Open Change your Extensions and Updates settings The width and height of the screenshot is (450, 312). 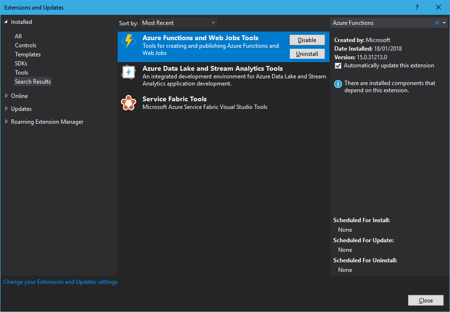point(60,281)
